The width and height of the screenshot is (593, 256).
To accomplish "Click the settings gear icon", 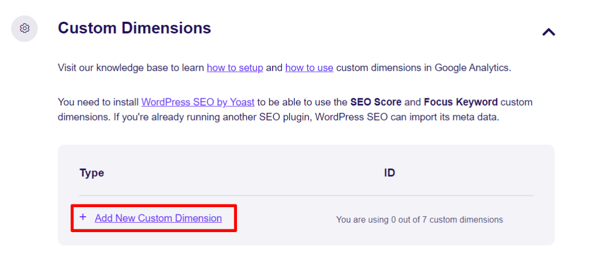I will click(x=24, y=28).
